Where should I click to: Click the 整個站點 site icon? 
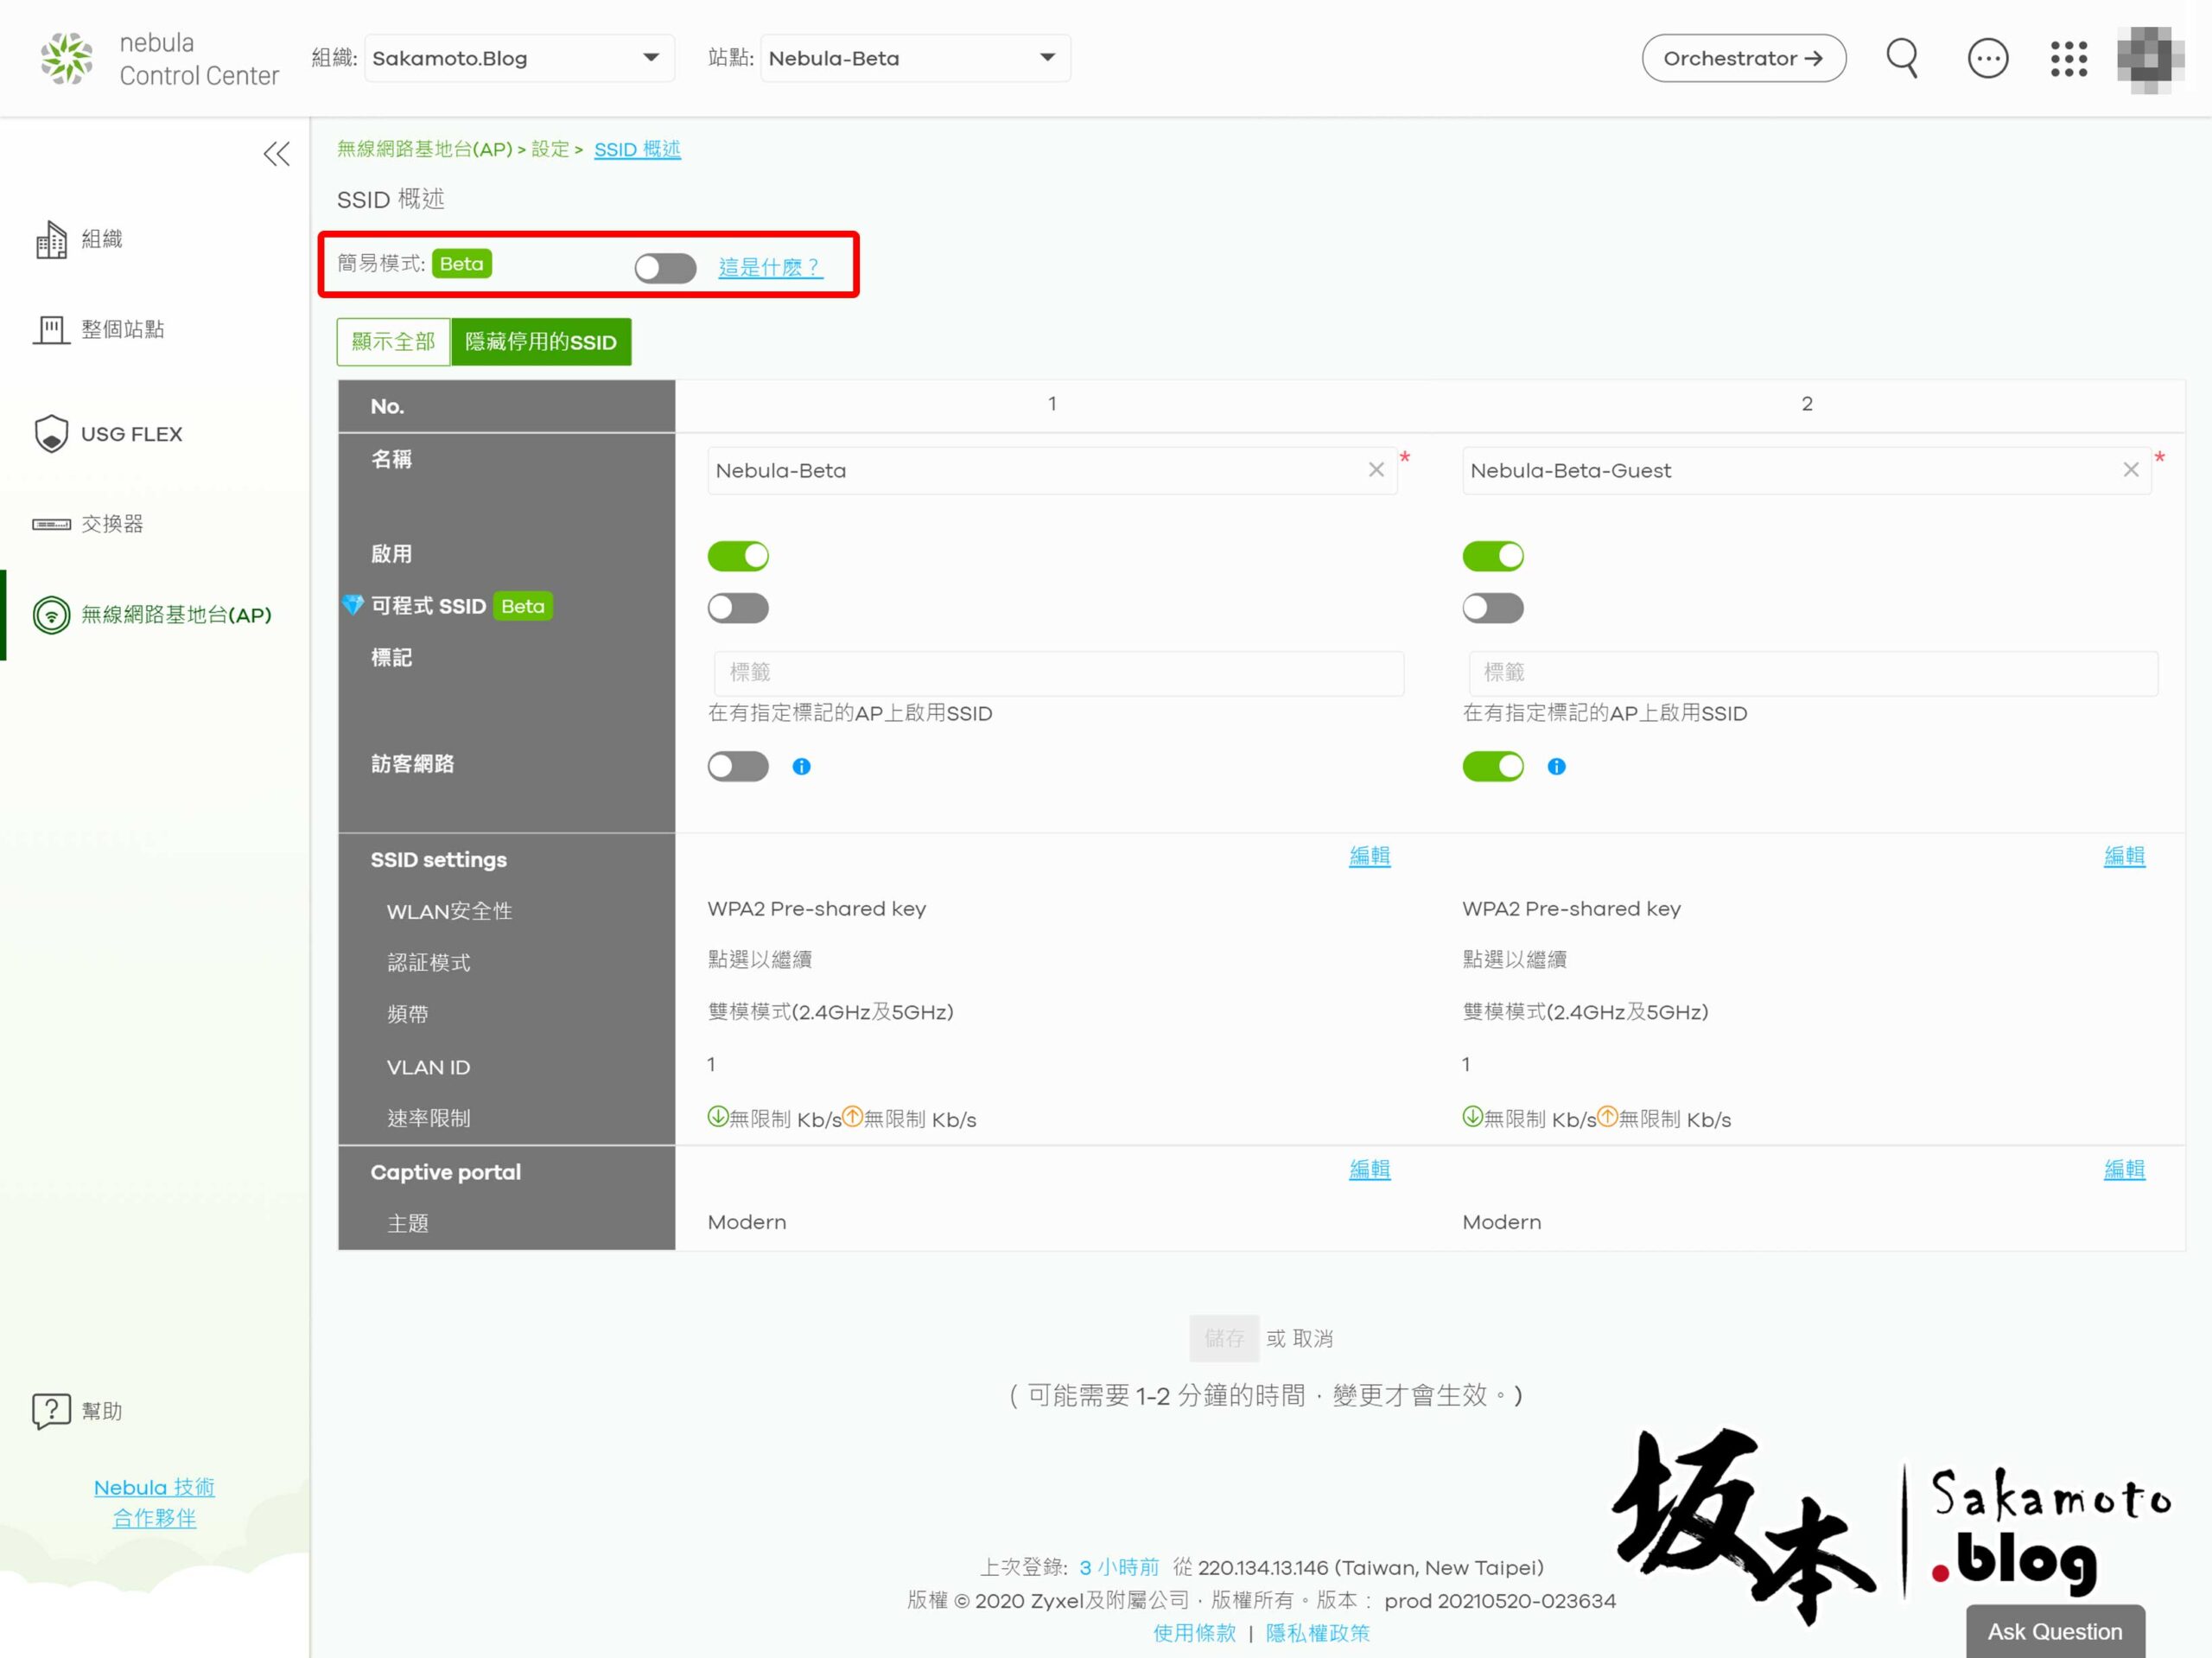(51, 329)
